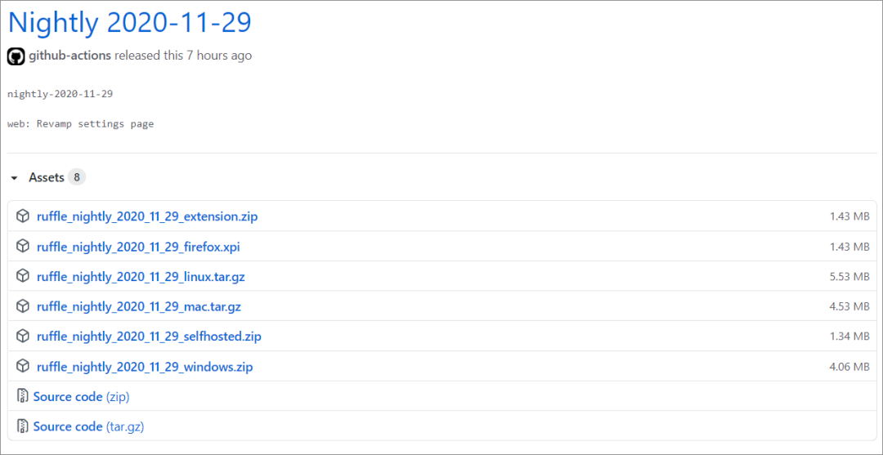Click the 1.34 MB size of selfhosted.zip
The height and width of the screenshot is (455, 883).
849,337
